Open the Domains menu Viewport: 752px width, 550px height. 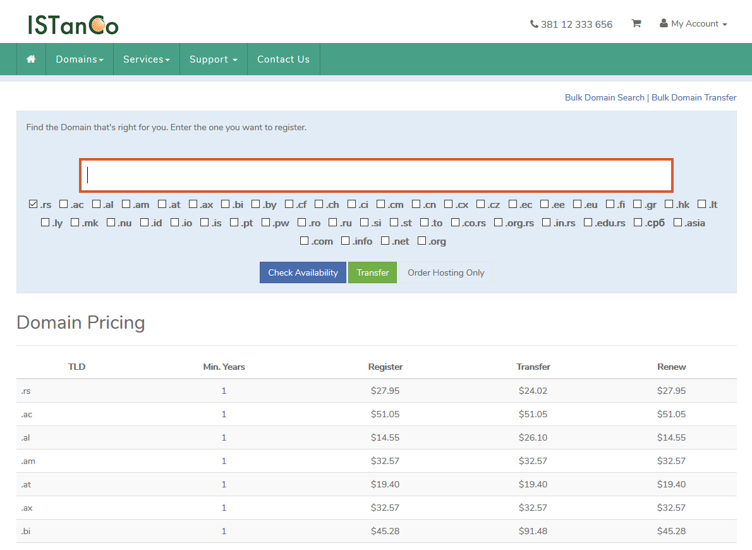(80, 59)
